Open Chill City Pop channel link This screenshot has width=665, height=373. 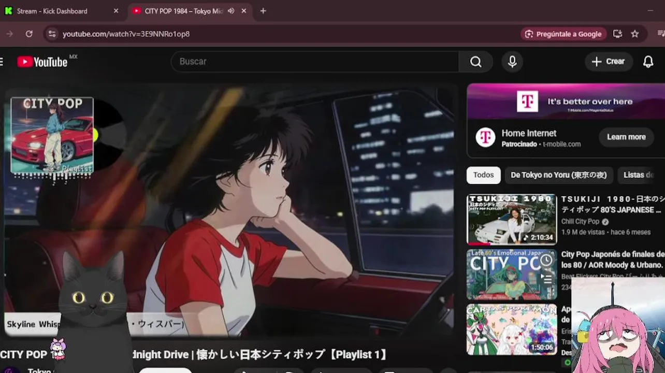point(580,222)
